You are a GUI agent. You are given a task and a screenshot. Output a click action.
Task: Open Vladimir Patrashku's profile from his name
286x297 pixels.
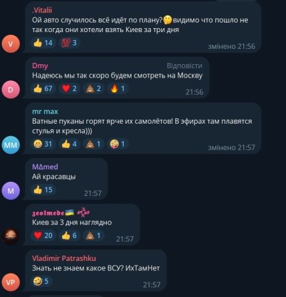click(64, 258)
